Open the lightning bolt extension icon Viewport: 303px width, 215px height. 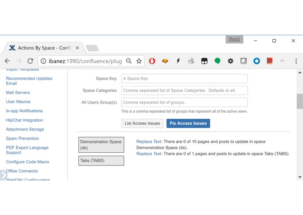tap(178, 61)
